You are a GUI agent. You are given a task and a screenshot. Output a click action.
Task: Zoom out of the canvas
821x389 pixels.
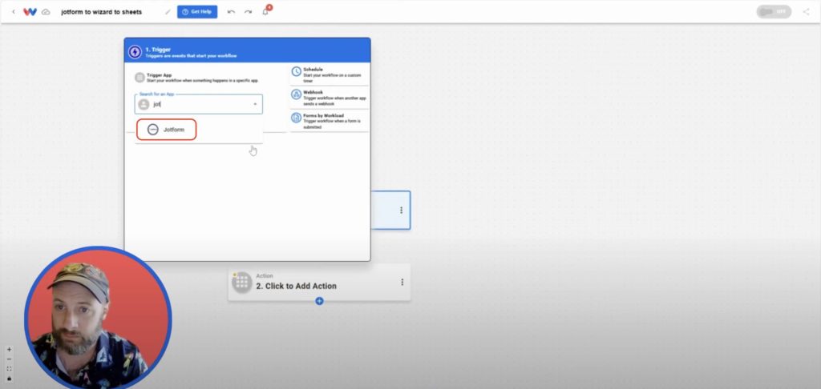[9, 359]
